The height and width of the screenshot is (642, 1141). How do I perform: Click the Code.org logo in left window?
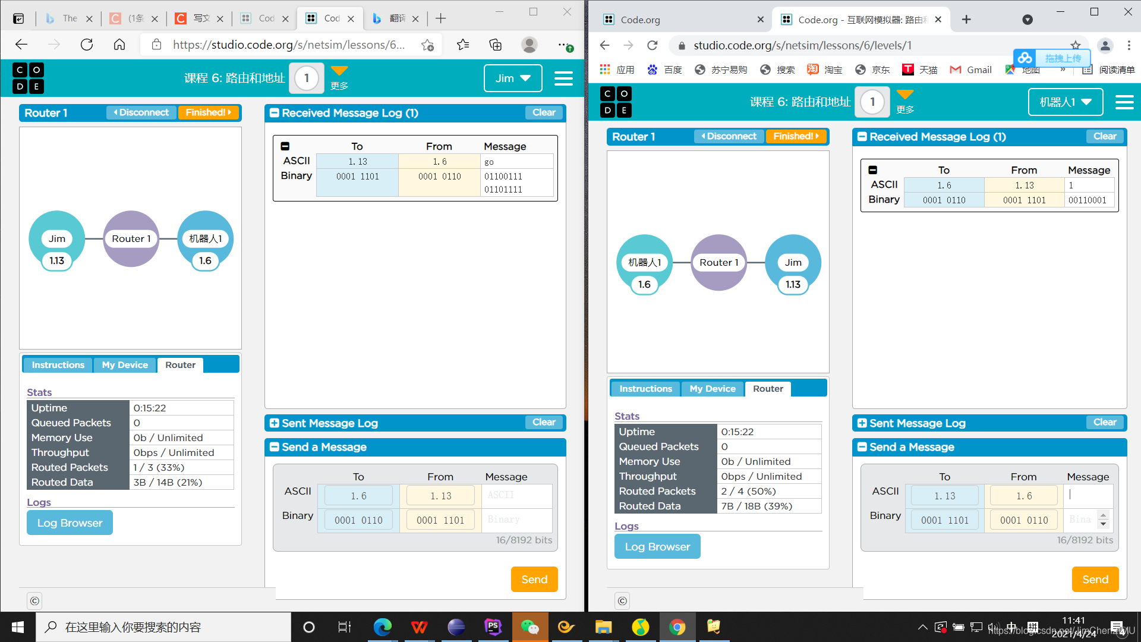(x=28, y=78)
